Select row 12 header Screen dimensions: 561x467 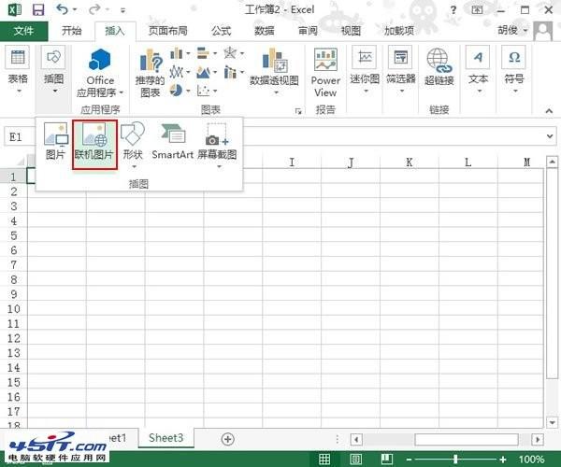pyautogui.click(x=14, y=338)
